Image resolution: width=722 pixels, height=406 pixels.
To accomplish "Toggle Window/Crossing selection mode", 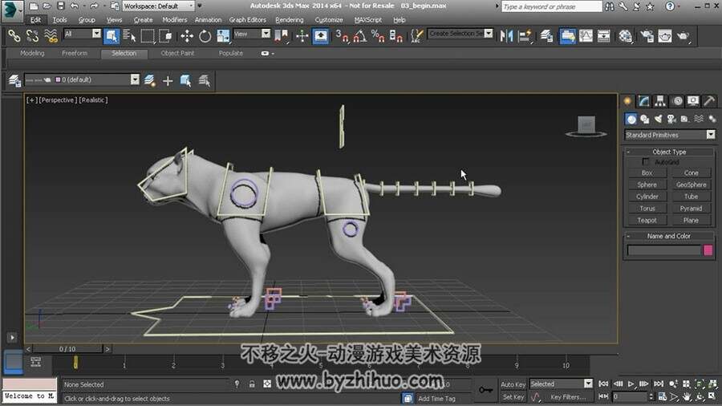I will coord(165,35).
